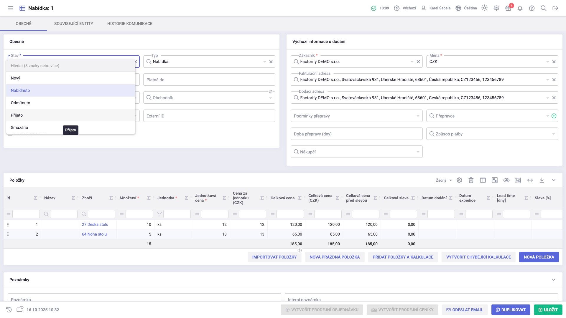Switch to Související entity tab
The width and height of the screenshot is (566, 318).
[x=74, y=24]
